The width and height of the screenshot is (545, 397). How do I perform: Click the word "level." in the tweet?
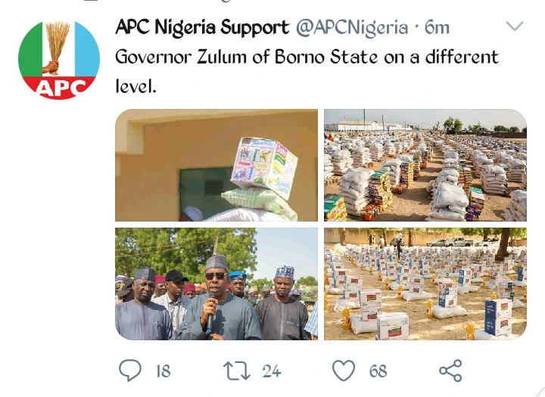coord(135,86)
